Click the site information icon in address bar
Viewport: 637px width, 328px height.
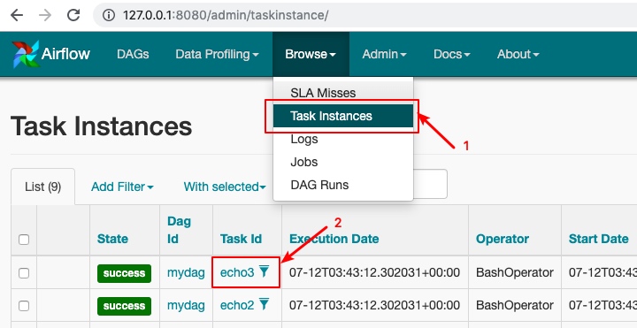[x=109, y=15]
